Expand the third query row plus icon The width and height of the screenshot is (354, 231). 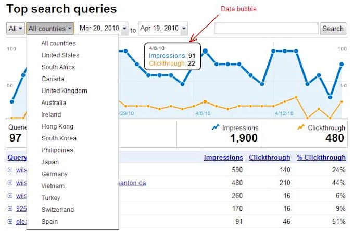[10, 196]
